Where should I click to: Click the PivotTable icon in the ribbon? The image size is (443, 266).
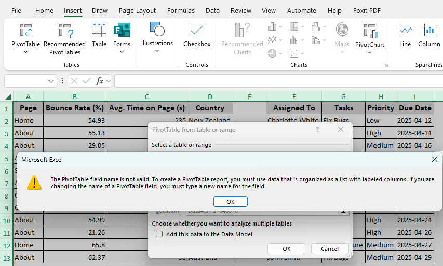pos(25,31)
